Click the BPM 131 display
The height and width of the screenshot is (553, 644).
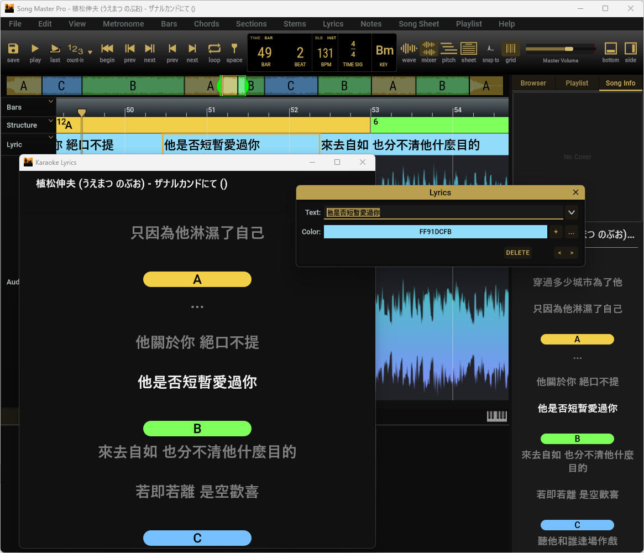(325, 54)
